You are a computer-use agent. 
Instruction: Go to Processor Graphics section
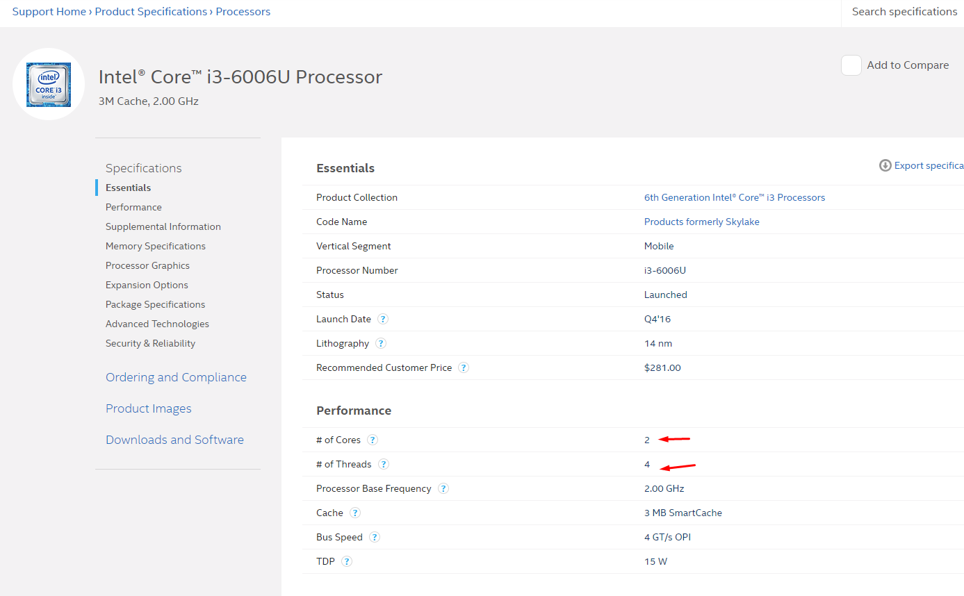[147, 265]
